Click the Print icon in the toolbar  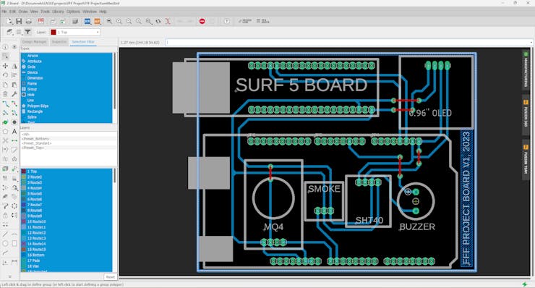click(29, 21)
